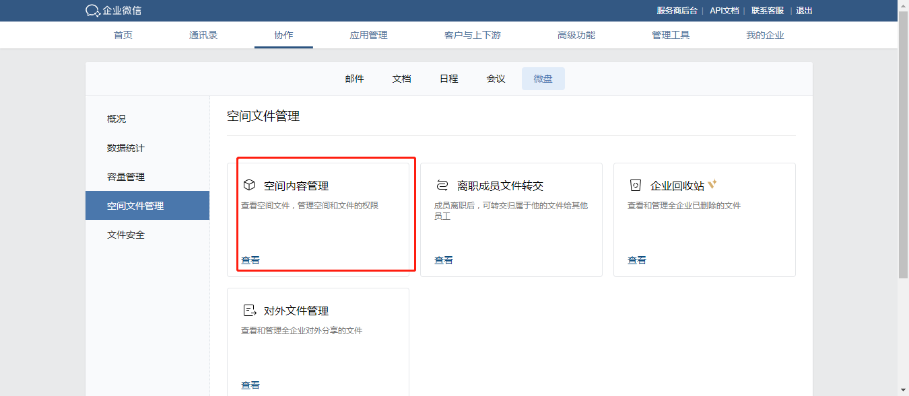This screenshot has width=909, height=396.
Task: Click 联系客服 in the header
Action: pos(768,11)
